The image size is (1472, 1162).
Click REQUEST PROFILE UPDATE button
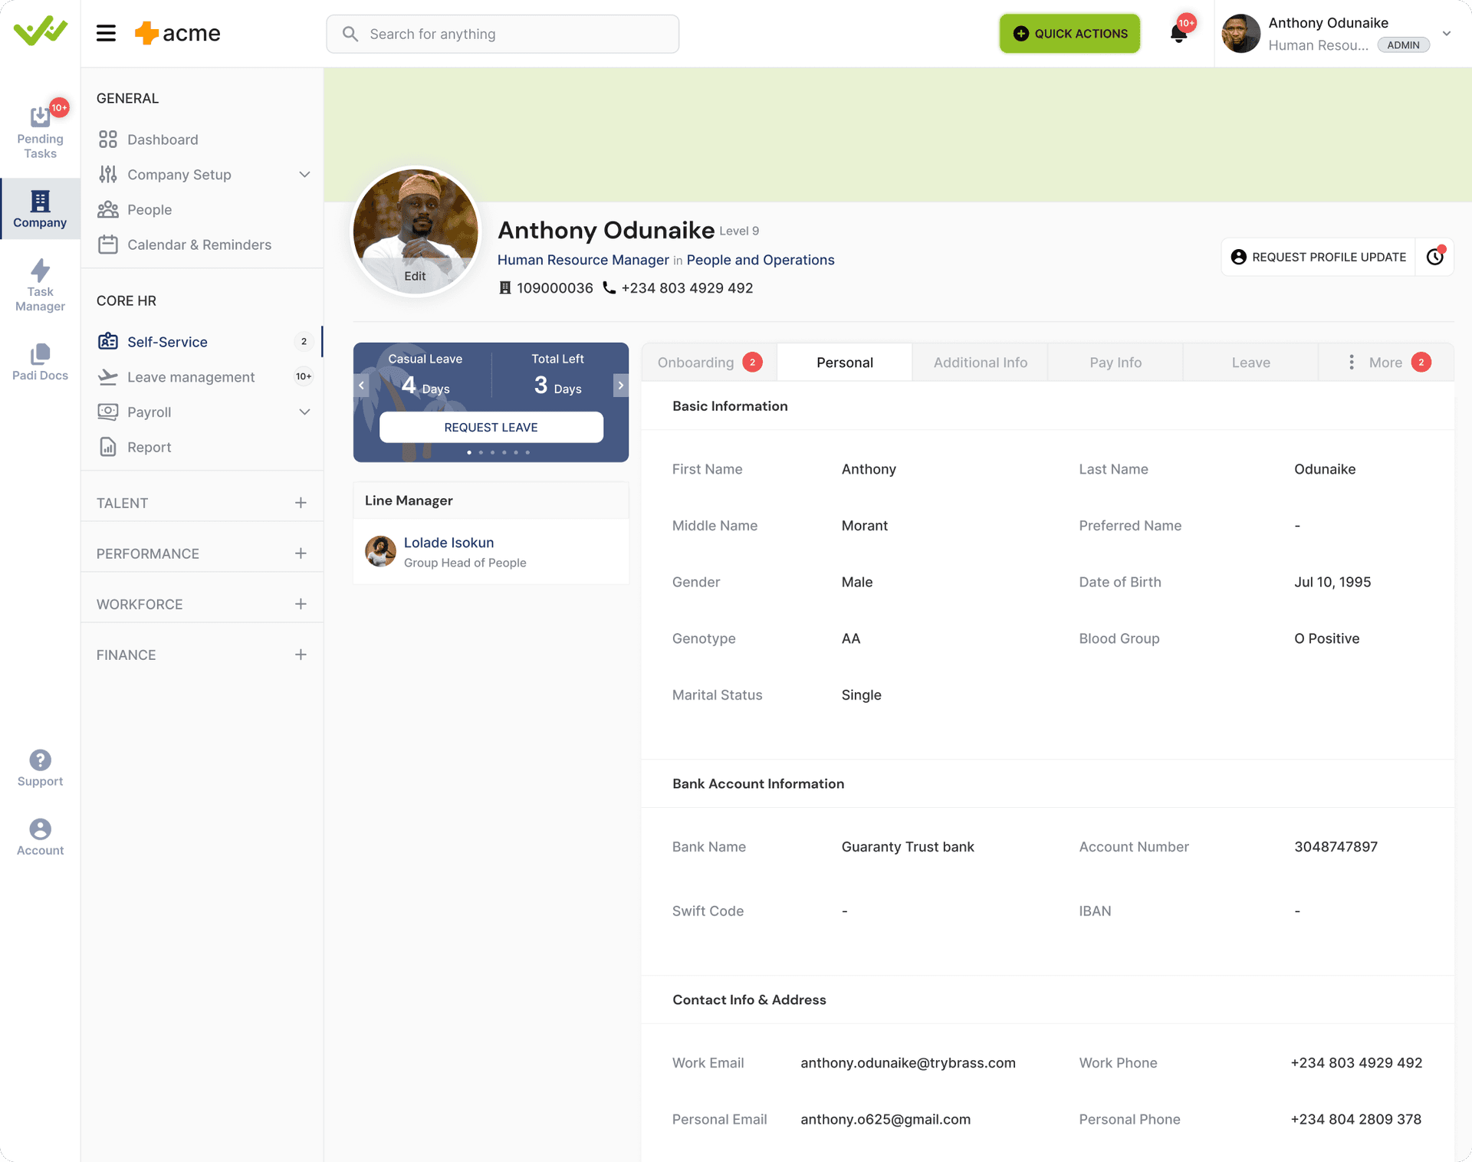(x=1318, y=257)
